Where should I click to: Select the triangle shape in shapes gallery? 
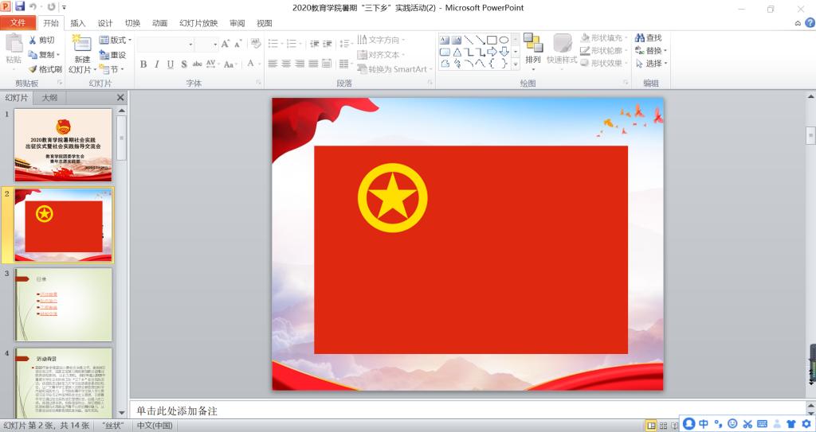pyautogui.click(x=457, y=52)
